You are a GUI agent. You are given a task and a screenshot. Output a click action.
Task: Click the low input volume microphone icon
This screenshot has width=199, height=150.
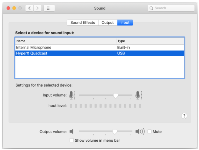click(72, 95)
